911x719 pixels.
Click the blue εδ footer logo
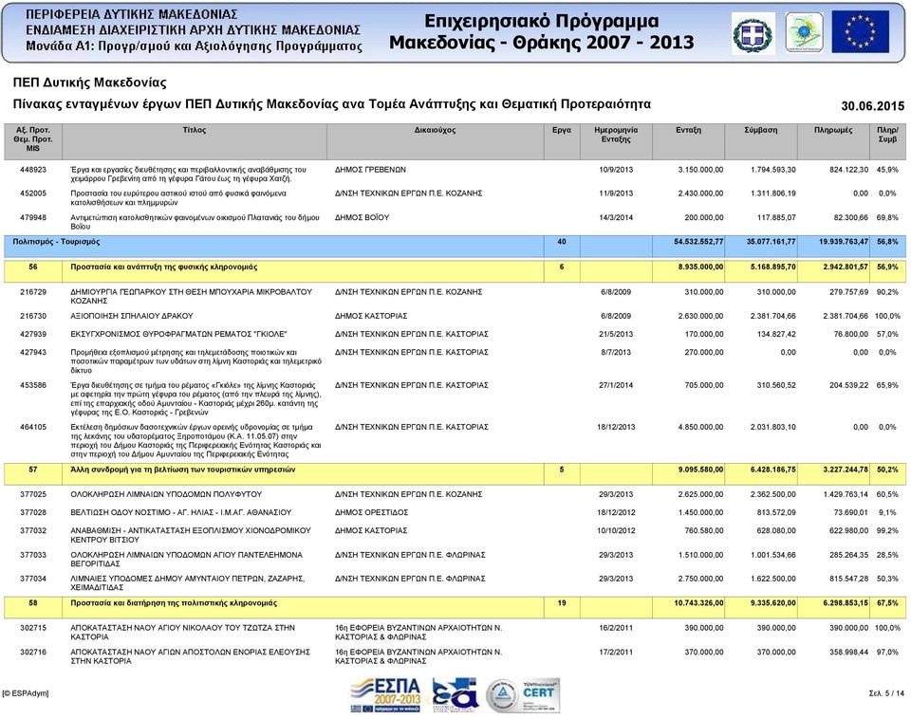pyautogui.click(x=455, y=695)
